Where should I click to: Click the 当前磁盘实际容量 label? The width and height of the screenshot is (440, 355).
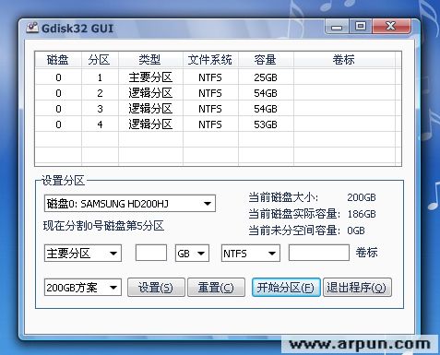[294, 214]
